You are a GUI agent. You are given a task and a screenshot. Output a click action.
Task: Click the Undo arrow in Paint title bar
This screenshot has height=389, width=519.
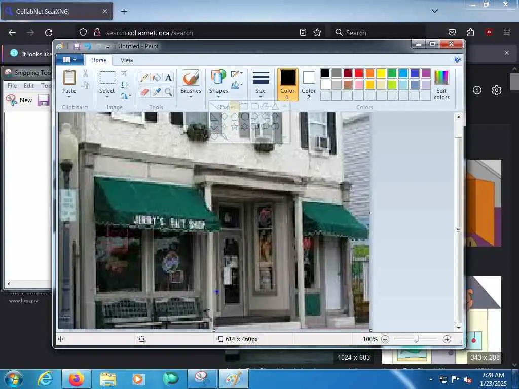click(x=88, y=46)
